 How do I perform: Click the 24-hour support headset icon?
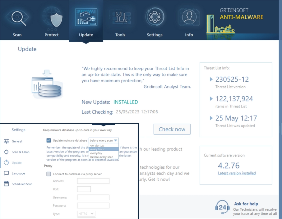[222, 207]
